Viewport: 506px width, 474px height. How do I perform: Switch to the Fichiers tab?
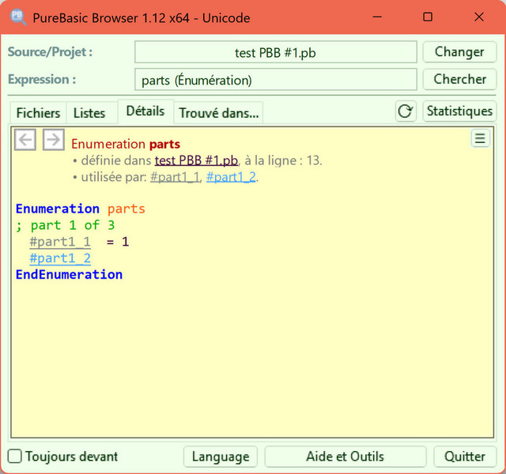38,113
